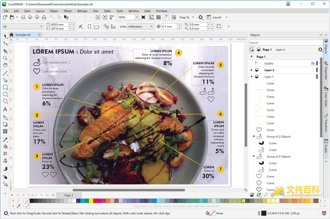Select the Color Eyedropper tool
Screen dimensions: 330x219
point(5,140)
